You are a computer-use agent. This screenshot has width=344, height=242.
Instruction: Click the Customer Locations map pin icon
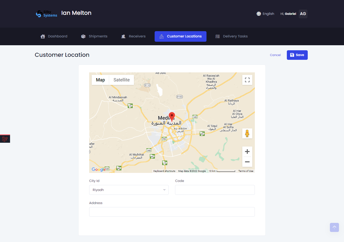[x=161, y=36]
